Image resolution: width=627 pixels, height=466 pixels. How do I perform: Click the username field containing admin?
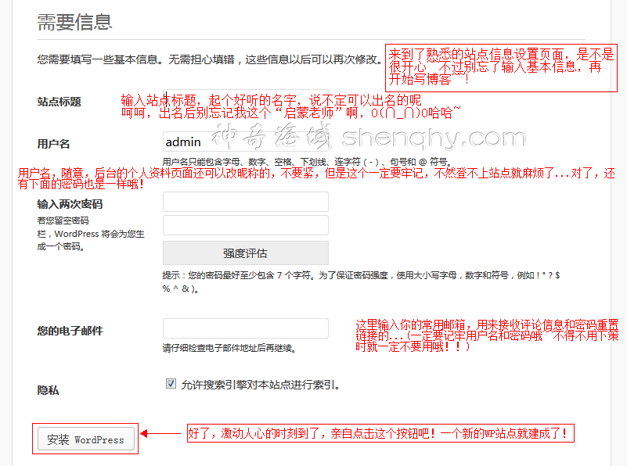(x=245, y=142)
